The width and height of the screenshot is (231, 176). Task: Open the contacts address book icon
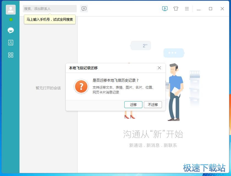click(11, 43)
